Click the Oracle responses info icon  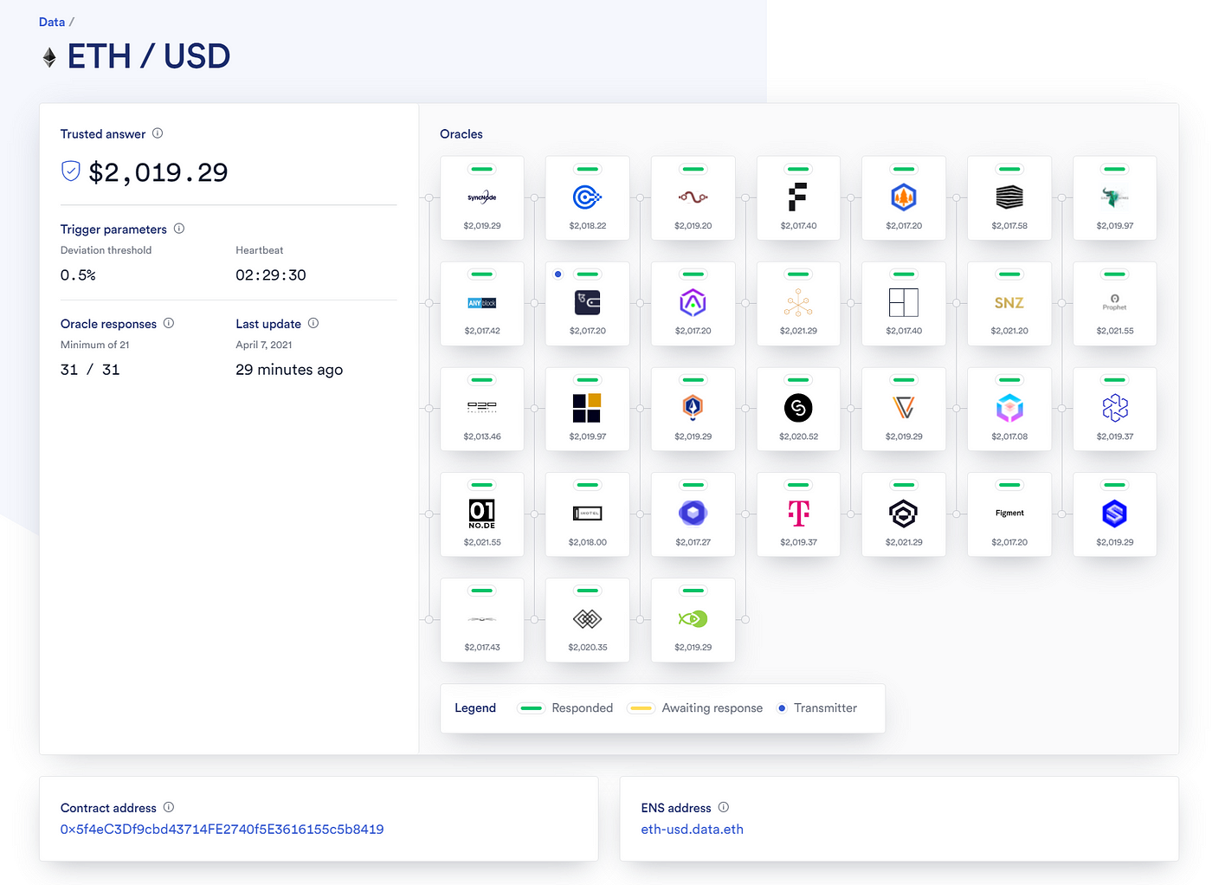click(x=169, y=323)
